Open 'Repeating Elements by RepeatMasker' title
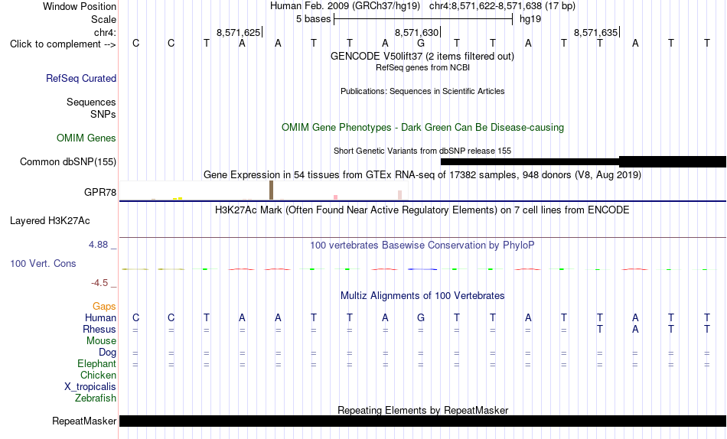The image size is (727, 439). point(423,410)
